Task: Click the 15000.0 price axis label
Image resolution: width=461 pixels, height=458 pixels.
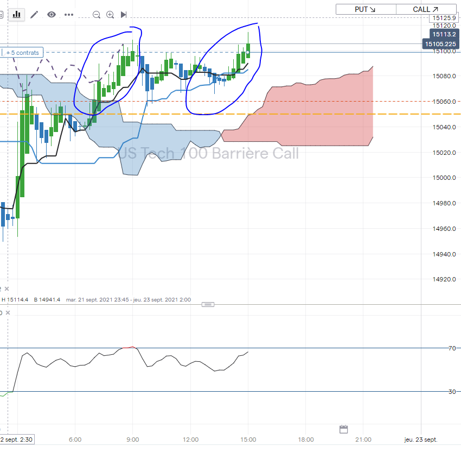Action: [444, 178]
